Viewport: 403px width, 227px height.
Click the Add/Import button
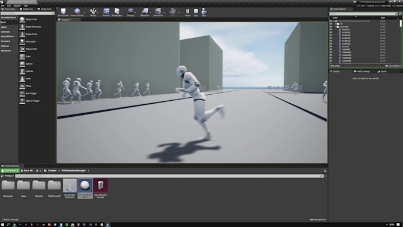[10, 171]
